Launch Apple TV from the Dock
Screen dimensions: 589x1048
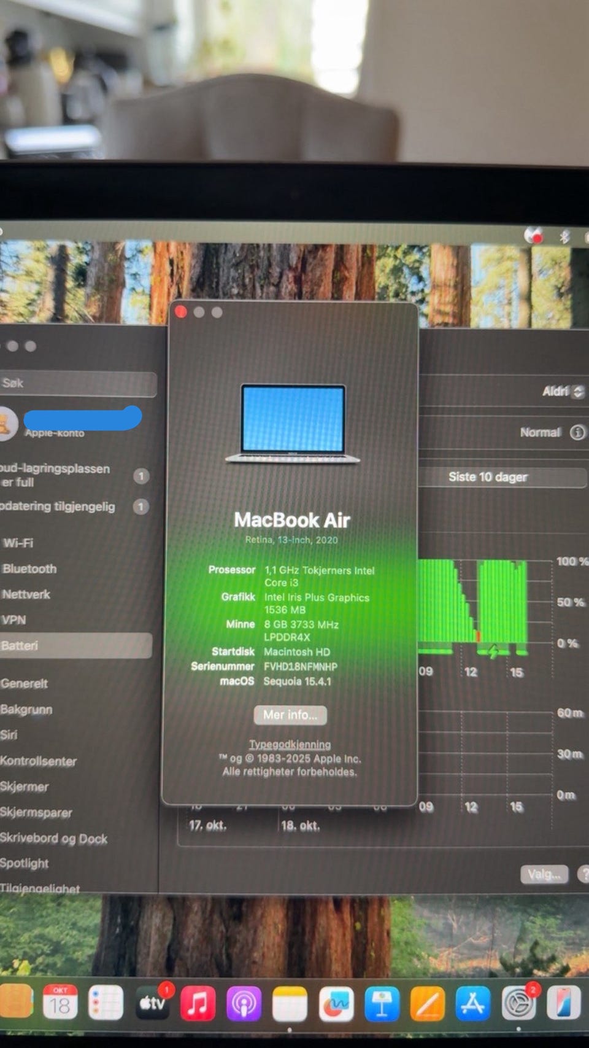pyautogui.click(x=152, y=1003)
